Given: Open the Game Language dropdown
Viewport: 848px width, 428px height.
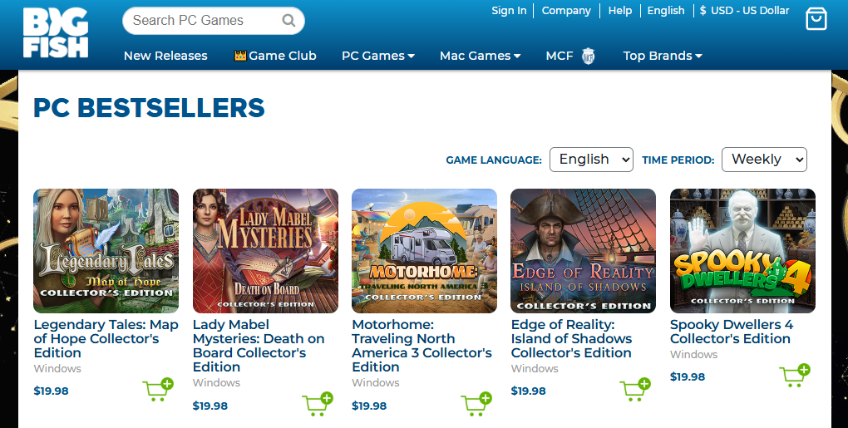Looking at the screenshot, I should tap(591, 160).
